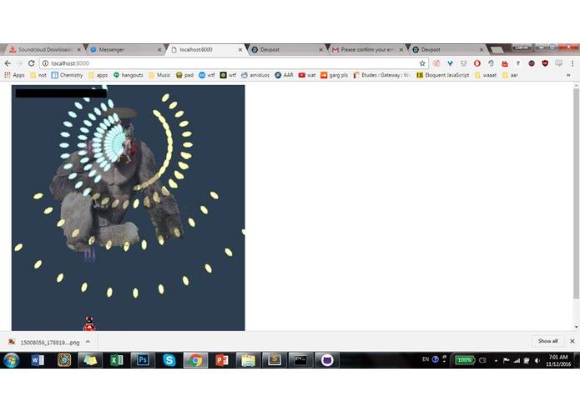This screenshot has width=580, height=412.
Task: Click the volume icon in system tray
Action: (x=537, y=360)
